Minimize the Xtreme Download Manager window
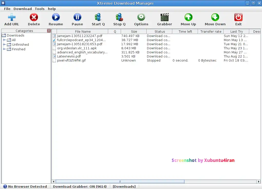This screenshot has width=262, height=189. coord(247,3)
